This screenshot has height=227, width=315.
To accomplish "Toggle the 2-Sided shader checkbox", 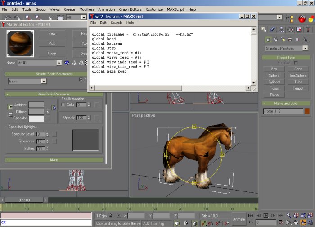I will (x=81, y=80).
